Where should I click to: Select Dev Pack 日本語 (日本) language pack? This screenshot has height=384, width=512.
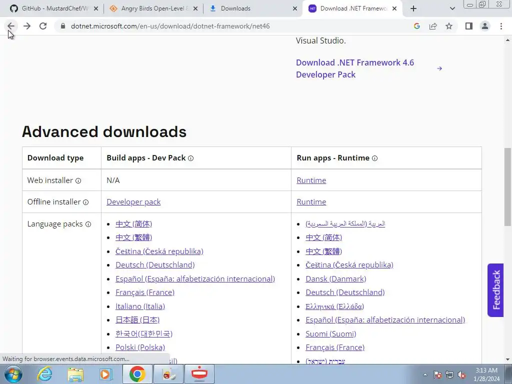click(137, 319)
